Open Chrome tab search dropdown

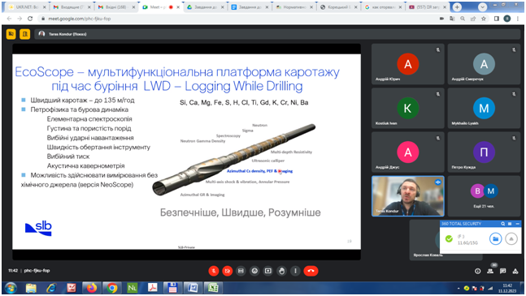482,7
